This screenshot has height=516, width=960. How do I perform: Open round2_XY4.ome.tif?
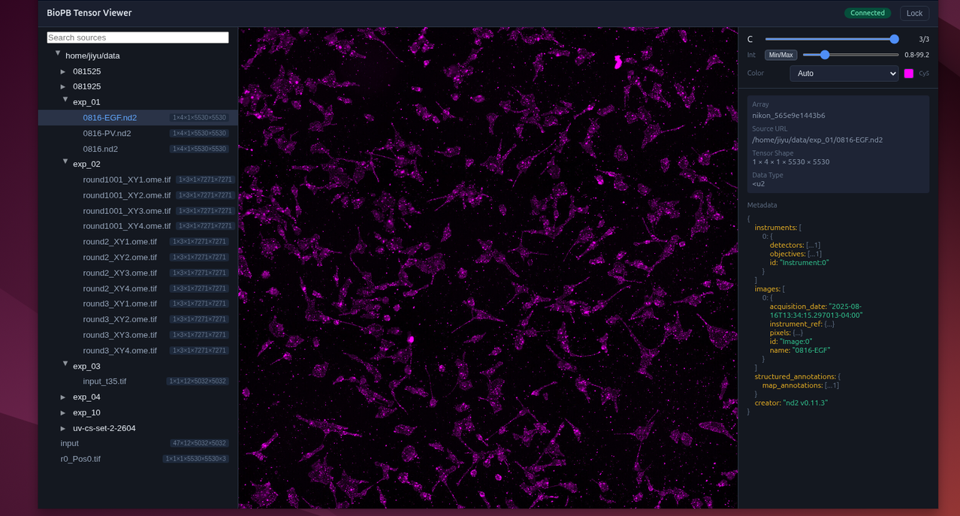138,288
